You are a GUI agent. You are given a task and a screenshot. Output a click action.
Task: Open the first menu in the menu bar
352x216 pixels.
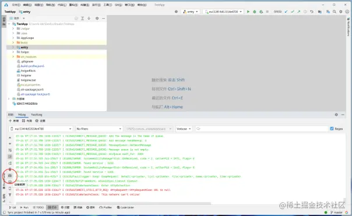[x=16, y=5]
